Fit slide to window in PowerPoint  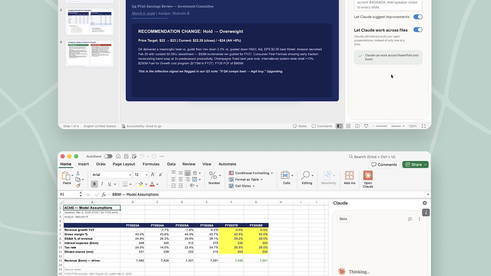tap(423, 126)
